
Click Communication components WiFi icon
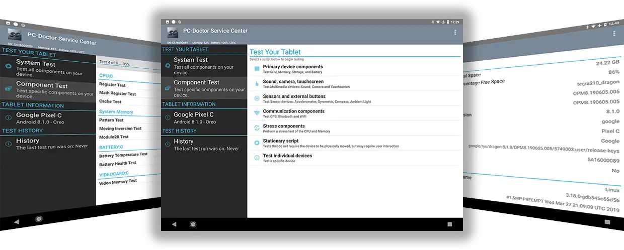(x=257, y=113)
